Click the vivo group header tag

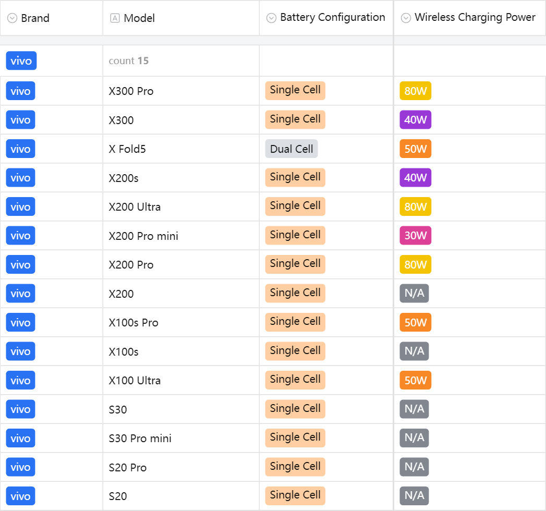click(x=21, y=61)
